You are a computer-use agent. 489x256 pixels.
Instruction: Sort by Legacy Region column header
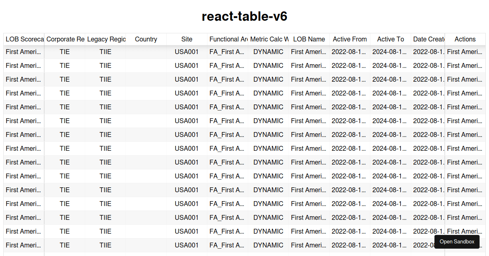[x=106, y=39]
